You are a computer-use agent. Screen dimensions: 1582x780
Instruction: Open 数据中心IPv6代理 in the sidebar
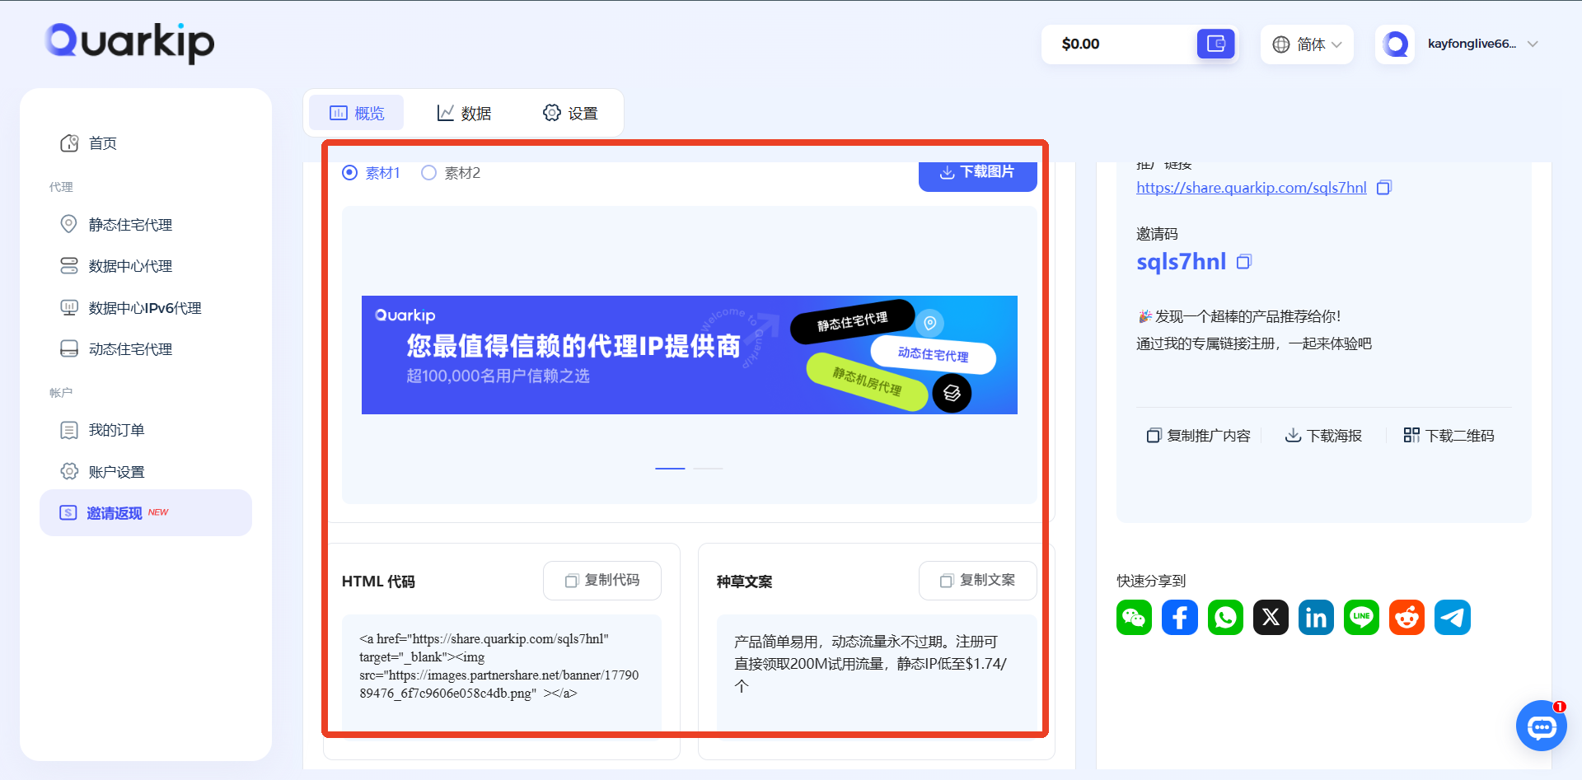coord(146,308)
